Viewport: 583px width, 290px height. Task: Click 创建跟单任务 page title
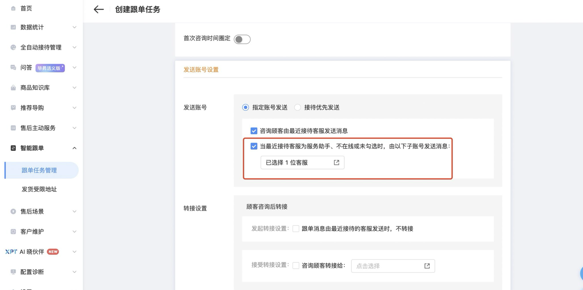(137, 9)
